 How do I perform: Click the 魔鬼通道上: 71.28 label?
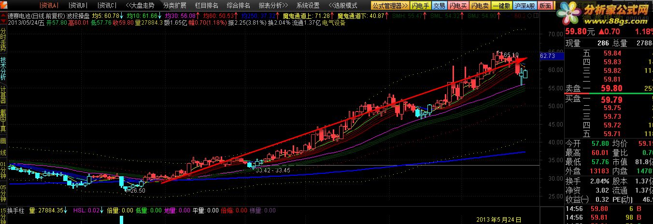[308, 16]
